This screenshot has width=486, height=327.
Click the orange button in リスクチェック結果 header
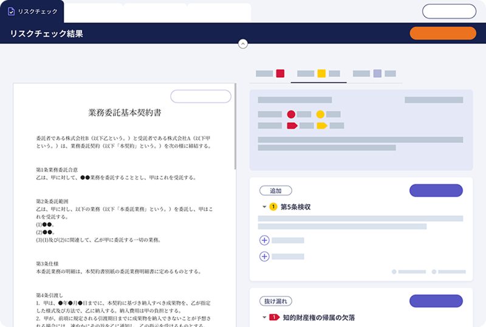pos(443,33)
